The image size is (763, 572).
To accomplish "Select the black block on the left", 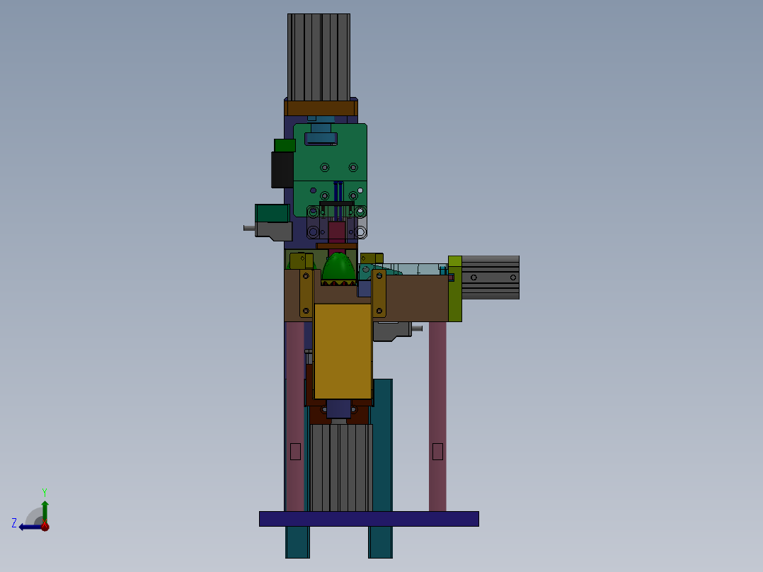I will click(x=282, y=170).
